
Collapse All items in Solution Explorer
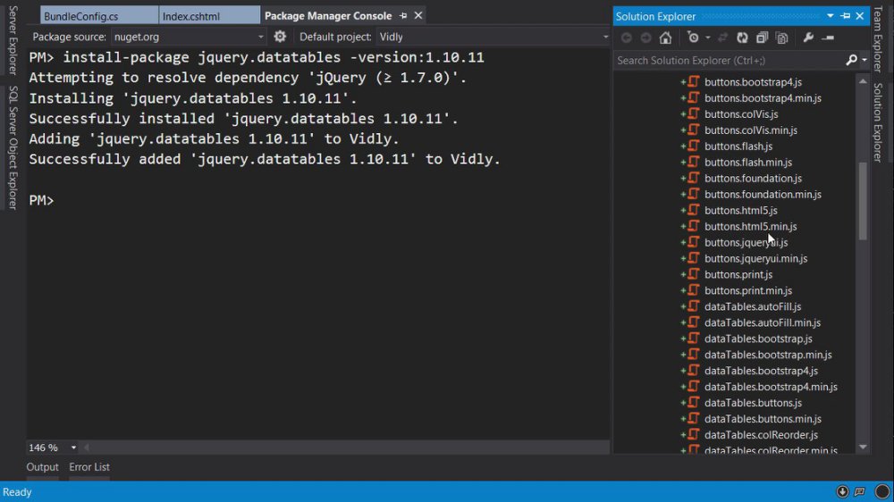(762, 38)
